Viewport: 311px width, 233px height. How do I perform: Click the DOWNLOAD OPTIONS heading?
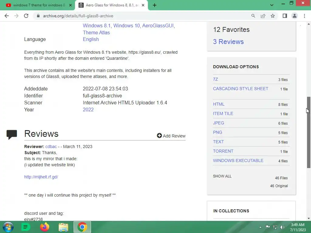click(236, 67)
